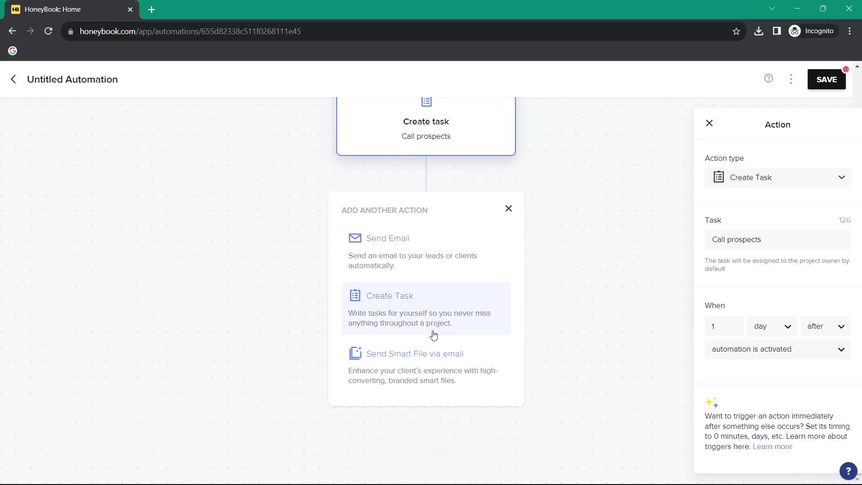This screenshot has height=485, width=862.
Task: Click the Task name input field
Action: tap(778, 239)
